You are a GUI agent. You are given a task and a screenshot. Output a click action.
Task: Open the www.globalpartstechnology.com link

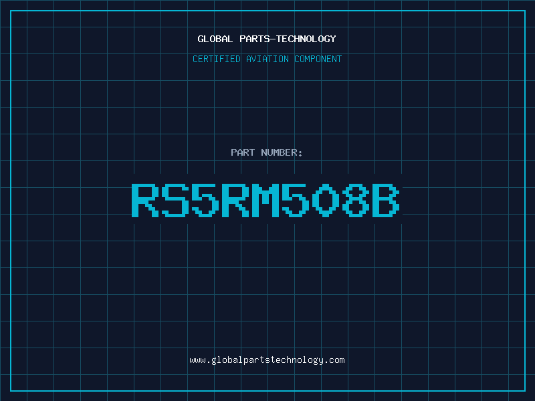coord(267,360)
